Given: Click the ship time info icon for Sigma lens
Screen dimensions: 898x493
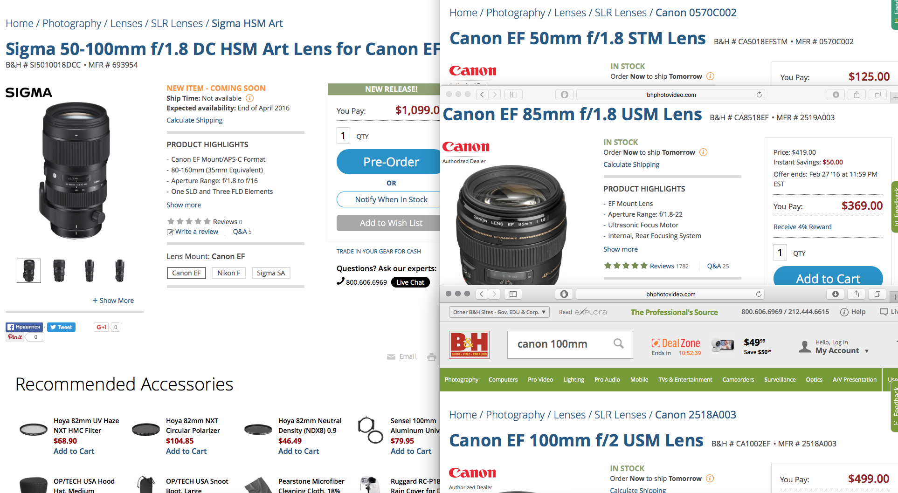Looking at the screenshot, I should [x=250, y=98].
